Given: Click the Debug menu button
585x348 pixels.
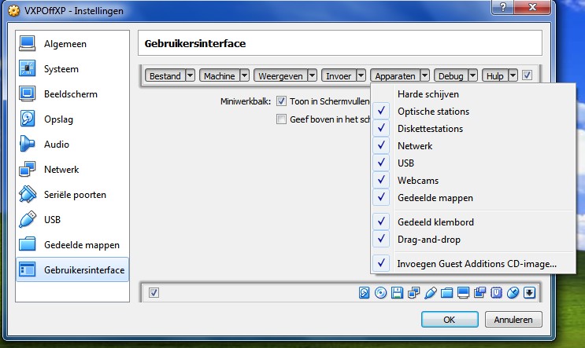Looking at the screenshot, I should tap(450, 75).
